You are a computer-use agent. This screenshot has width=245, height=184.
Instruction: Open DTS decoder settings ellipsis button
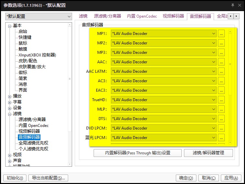221,118
